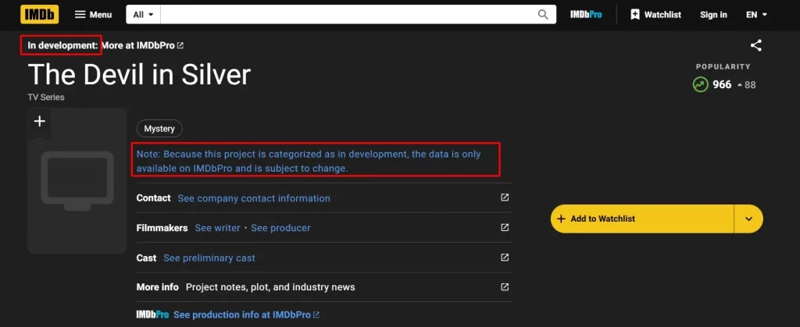Go to the IMDb home logo
800x327 pixels.
pyautogui.click(x=39, y=14)
